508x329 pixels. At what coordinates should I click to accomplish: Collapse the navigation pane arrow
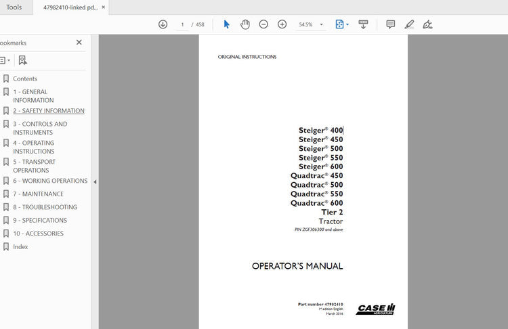pyautogui.click(x=95, y=182)
